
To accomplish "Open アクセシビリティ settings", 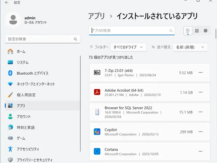I will (x=43, y=149).
